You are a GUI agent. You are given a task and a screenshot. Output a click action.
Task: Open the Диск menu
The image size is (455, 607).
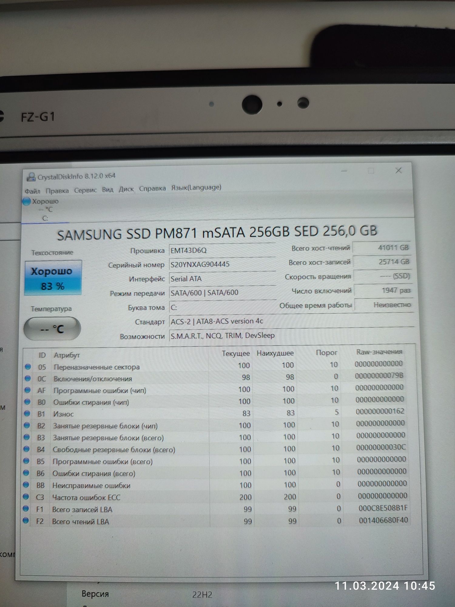click(126, 189)
